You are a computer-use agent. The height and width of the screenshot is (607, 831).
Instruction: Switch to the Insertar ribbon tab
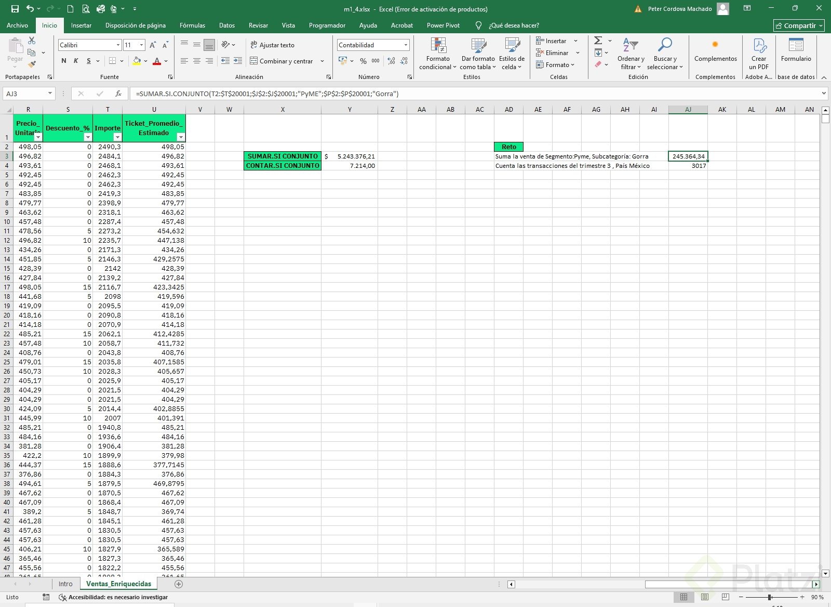click(81, 25)
